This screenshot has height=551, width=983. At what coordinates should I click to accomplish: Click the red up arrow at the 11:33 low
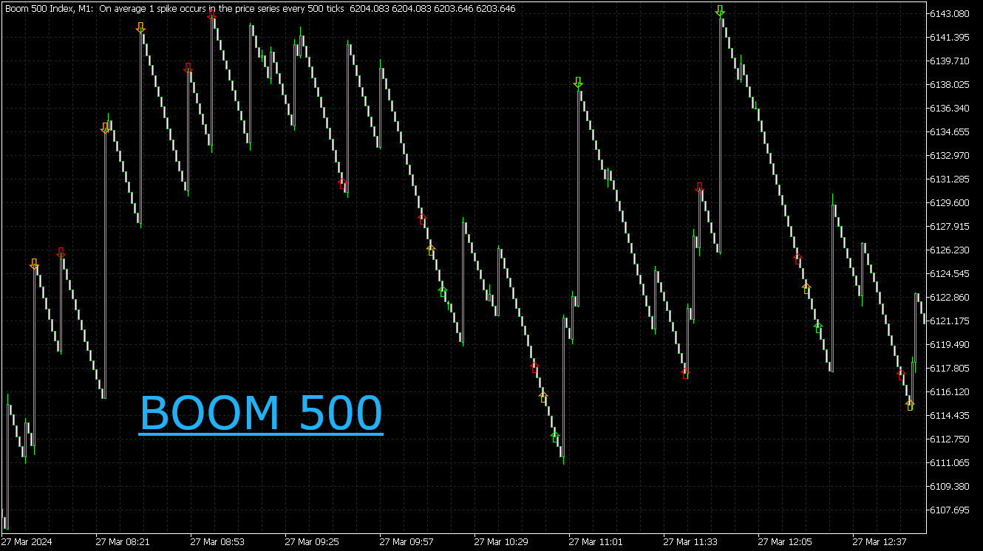point(685,372)
